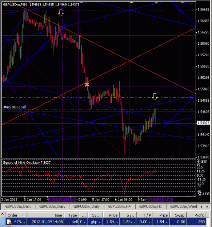Click the highlighted 2012.01.09 17:00 date marker
Screen dimensions: 212x227
(x=159, y=200)
